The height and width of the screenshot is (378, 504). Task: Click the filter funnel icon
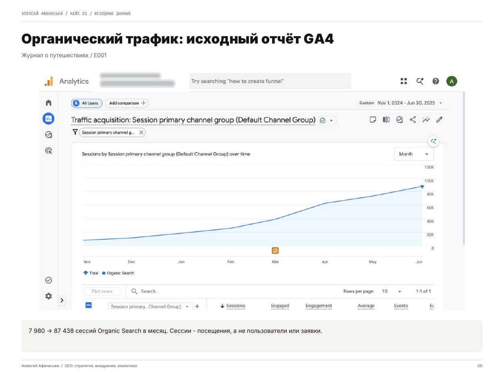point(75,132)
